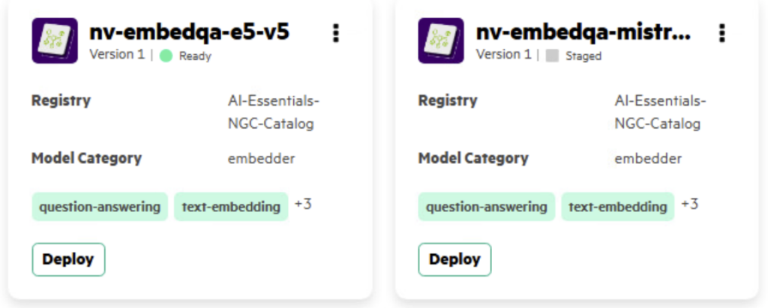Click the e5-v5 card's AI-Essentials-NGC-Catalog registry value
Image resolution: width=768 pixels, height=308 pixels.
[272, 112]
